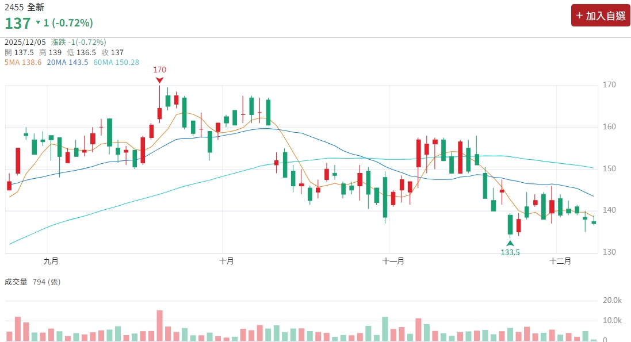Click the green arrow above the 133.5 low
The image size is (631, 342).
coord(510,243)
